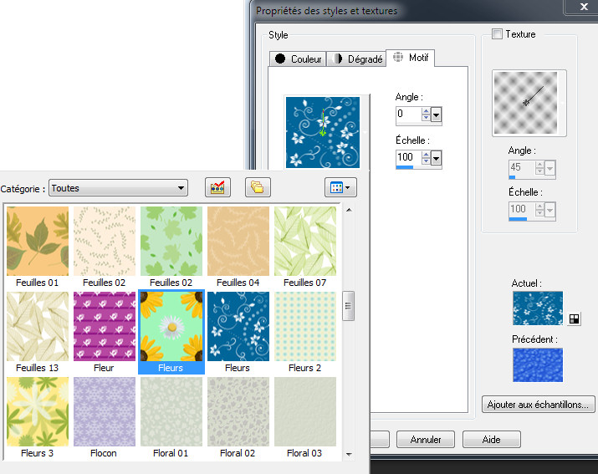Click the small swap icon beside Actuel

574,319
